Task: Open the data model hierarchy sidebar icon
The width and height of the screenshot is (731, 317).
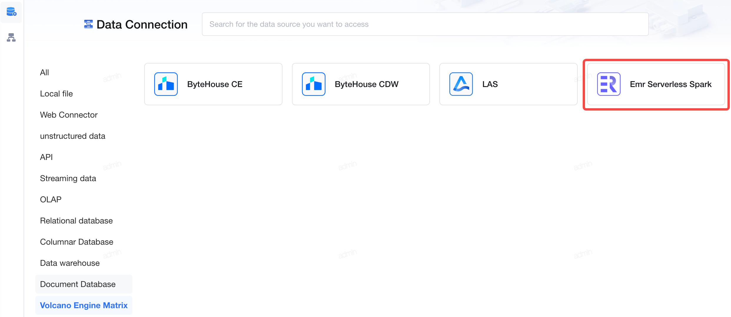Action: click(x=11, y=37)
